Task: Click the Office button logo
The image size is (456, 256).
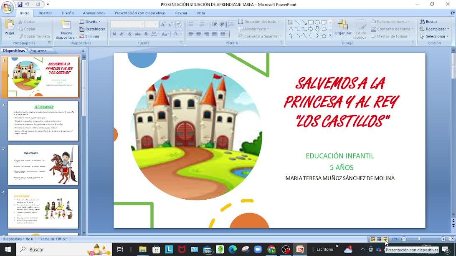Action: (x=8, y=8)
